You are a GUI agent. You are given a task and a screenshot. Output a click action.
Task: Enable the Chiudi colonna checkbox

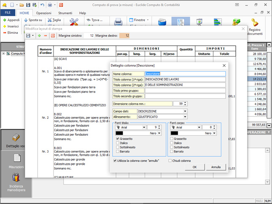coord(170,161)
